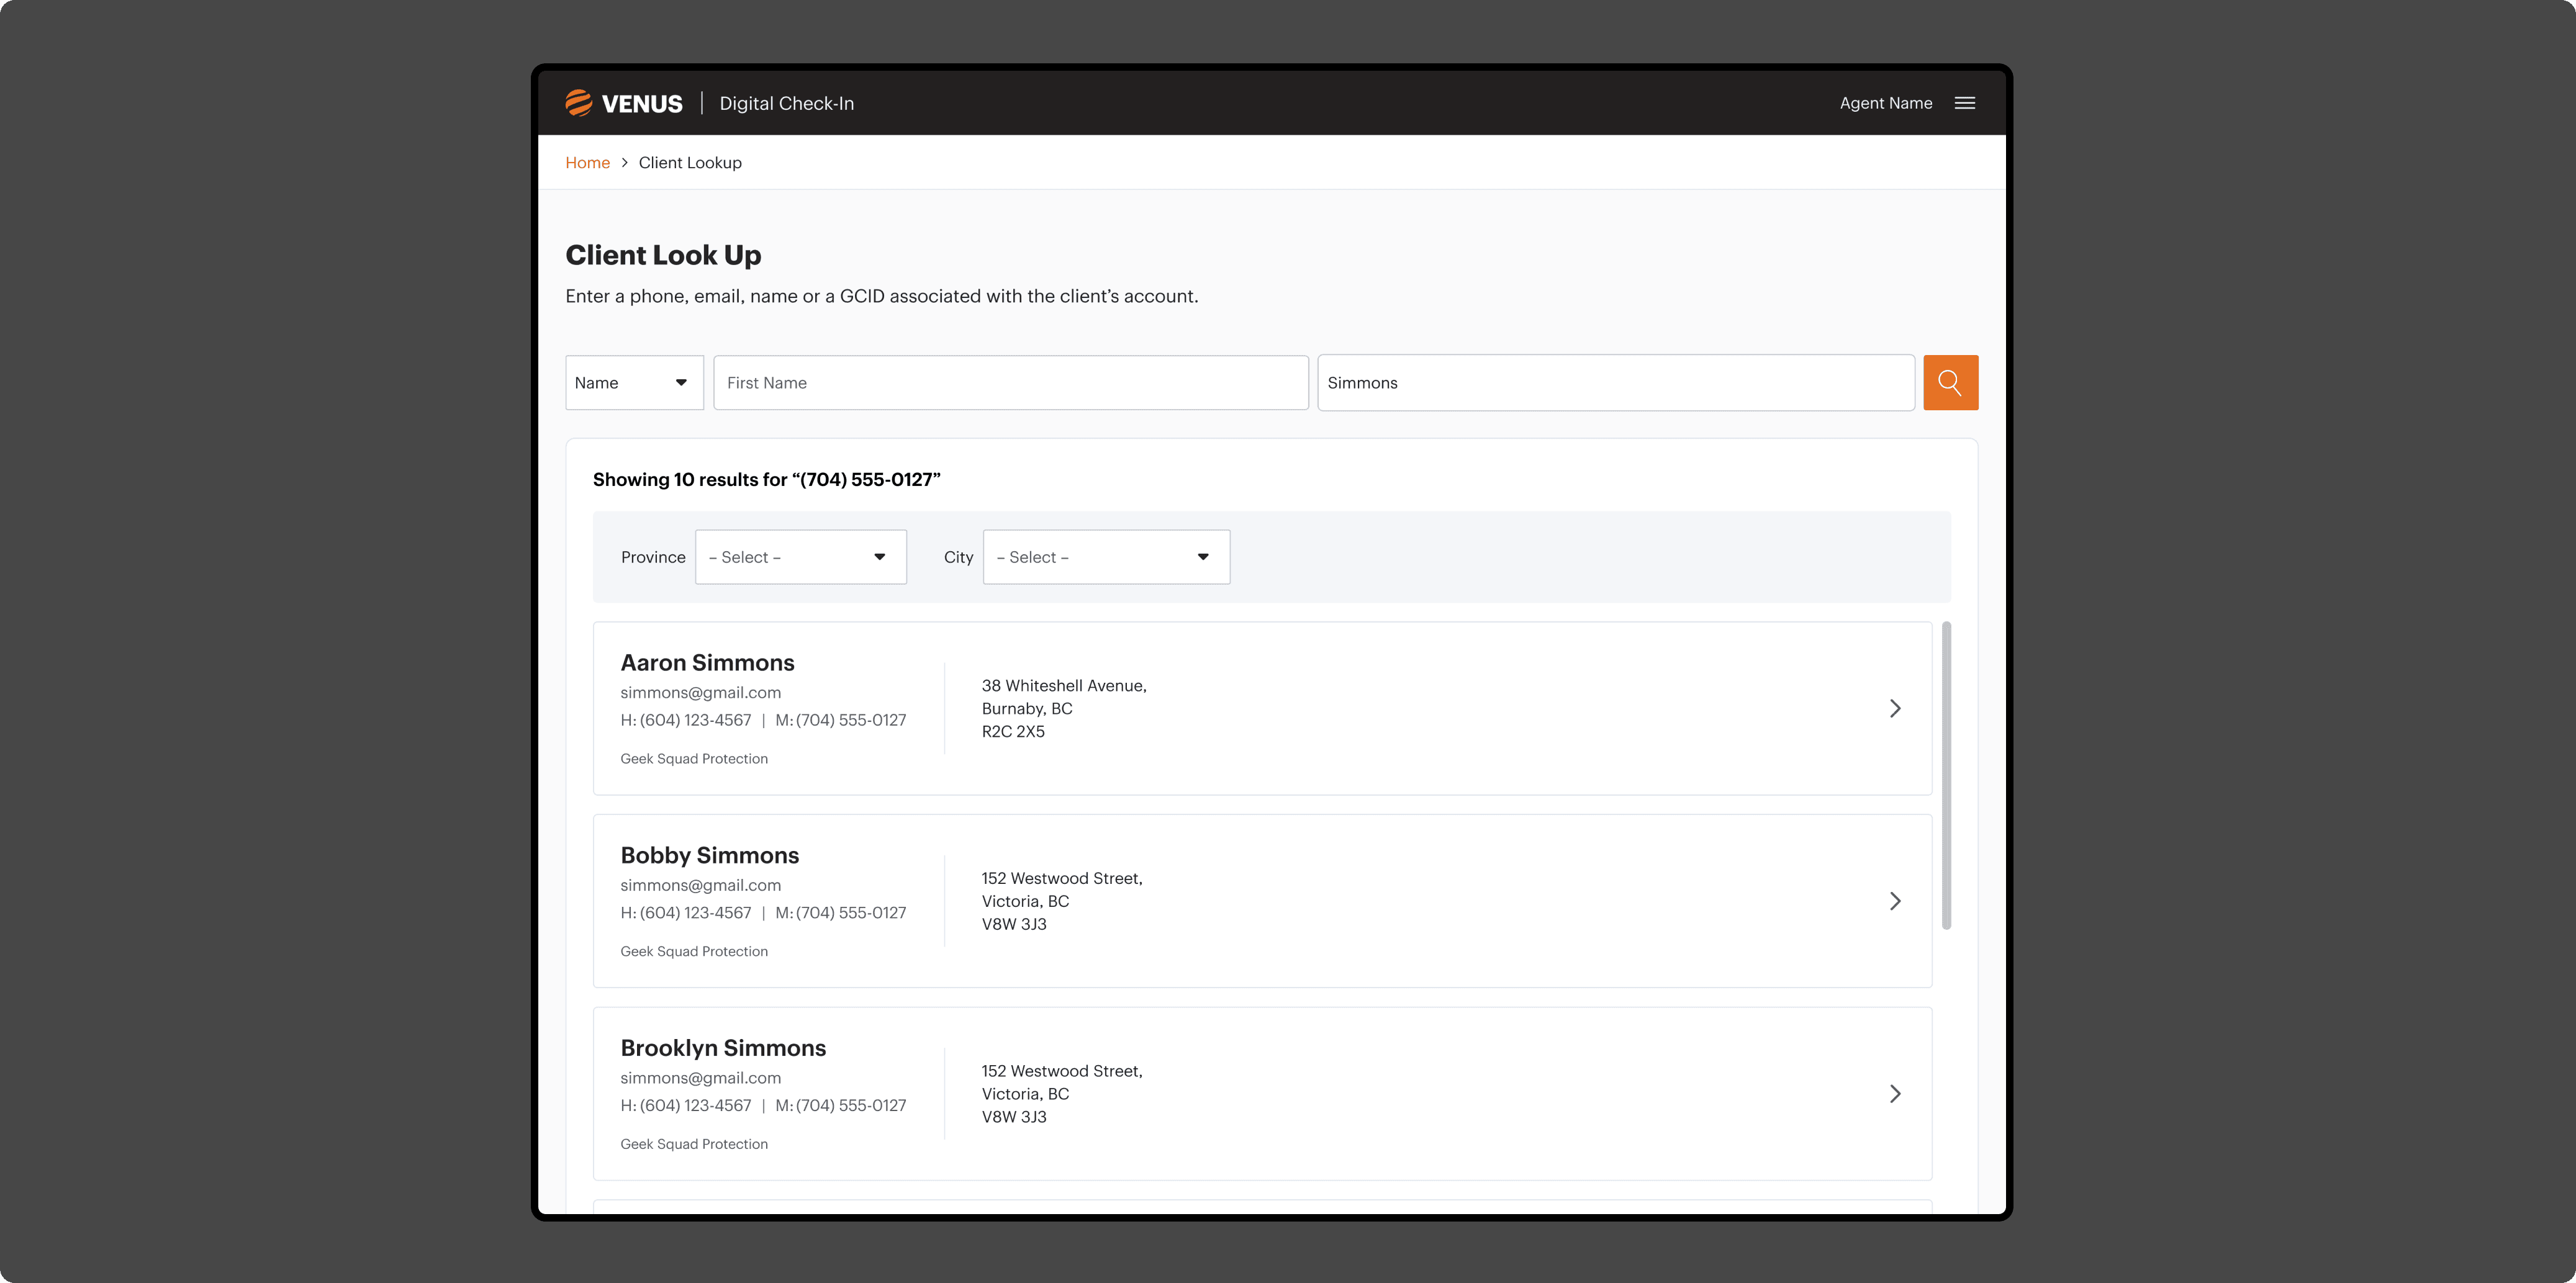Click into the First Name field
Image resolution: width=2576 pixels, height=1283 pixels.
point(1010,382)
